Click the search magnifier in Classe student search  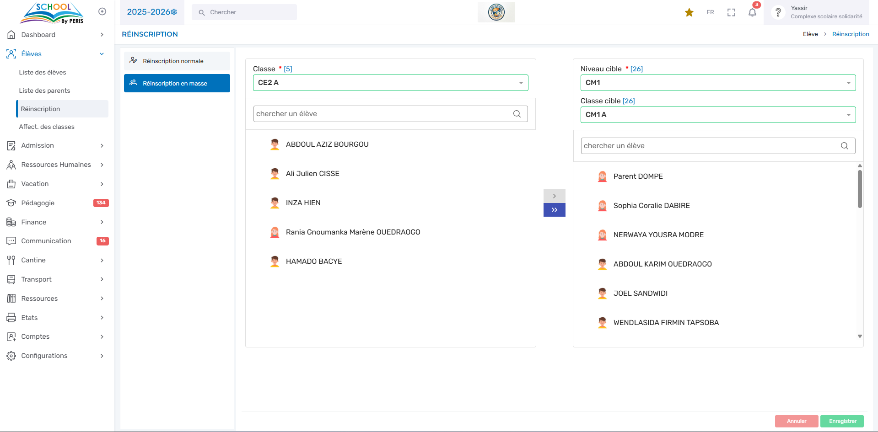[517, 114]
